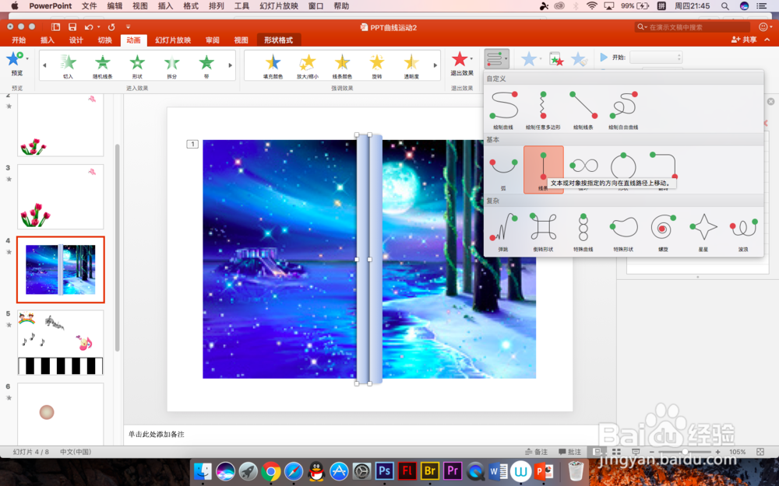Choose the 星星 star motion path
This screenshot has width=779, height=486.
click(703, 231)
